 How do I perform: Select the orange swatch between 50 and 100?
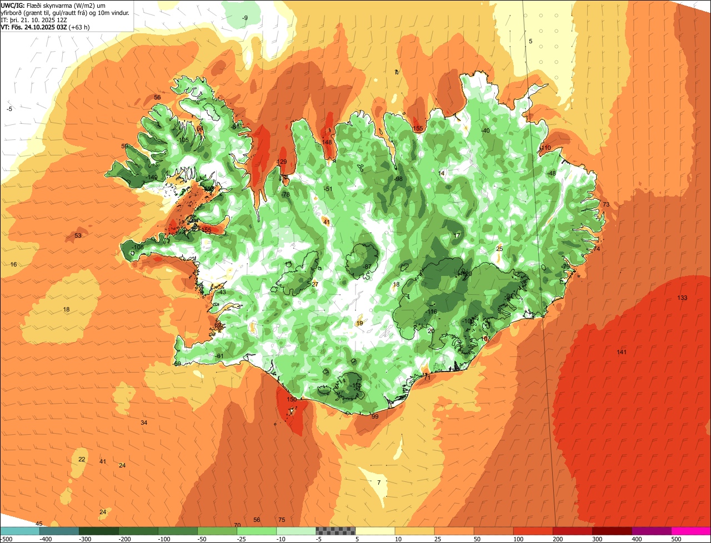493,531
